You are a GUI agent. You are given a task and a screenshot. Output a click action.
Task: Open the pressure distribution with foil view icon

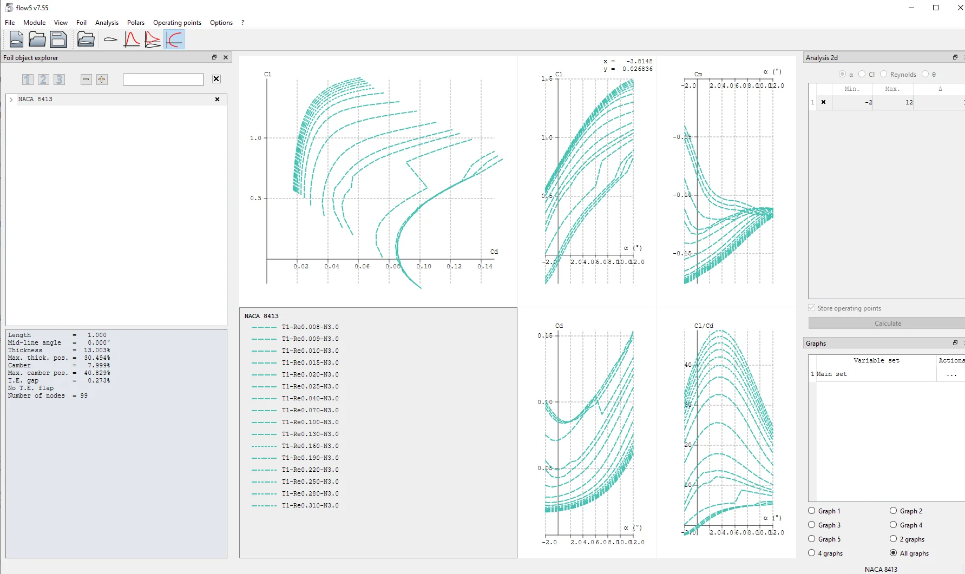point(153,39)
